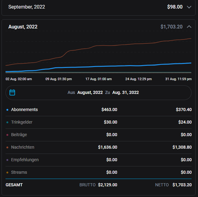Toggle the Abonnements blue series dot
This screenshot has height=197, width=198.
pyautogui.click(x=7, y=110)
